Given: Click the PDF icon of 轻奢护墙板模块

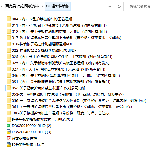Looking at the screenshot, I should [9, 138].
